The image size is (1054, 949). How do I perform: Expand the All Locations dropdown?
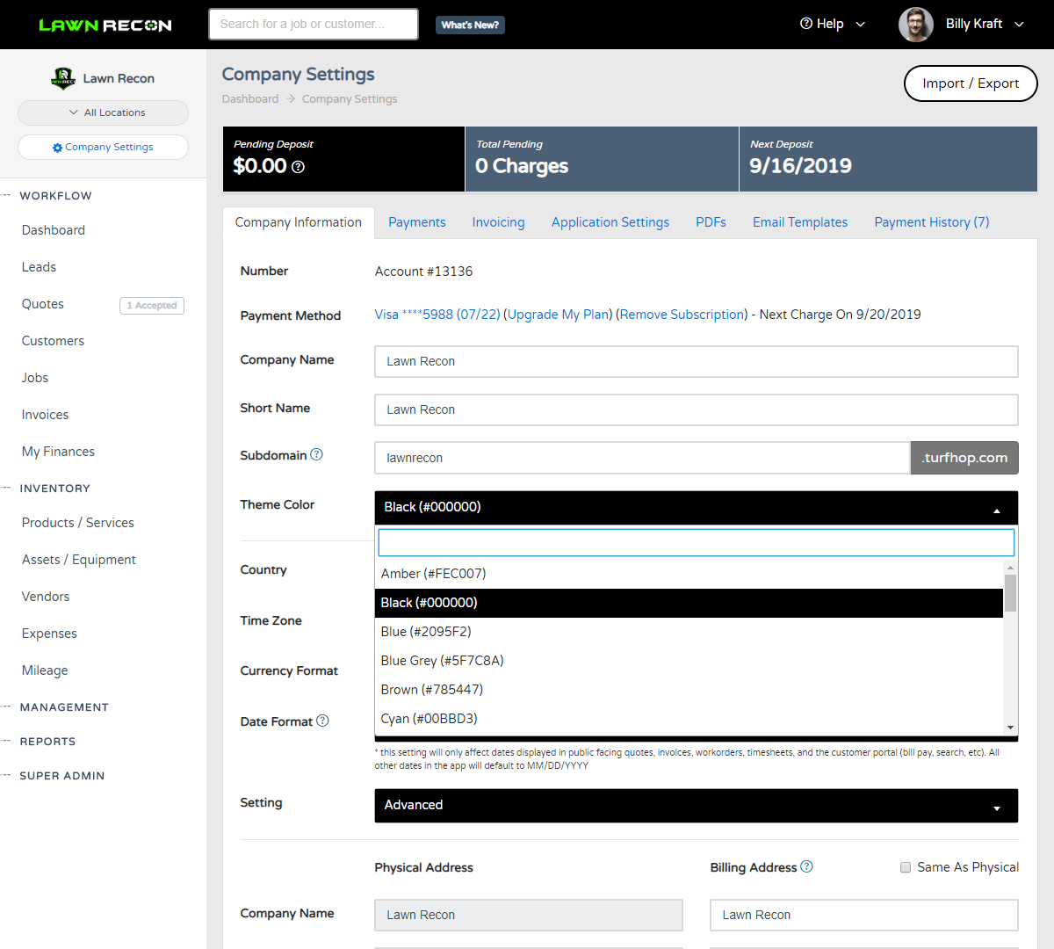click(103, 112)
